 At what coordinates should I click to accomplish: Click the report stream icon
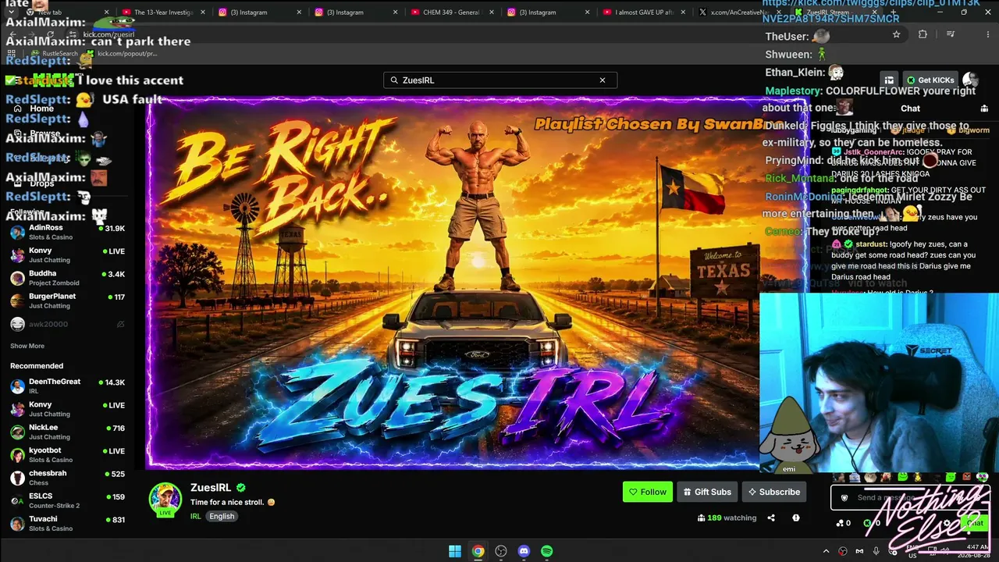click(796, 518)
